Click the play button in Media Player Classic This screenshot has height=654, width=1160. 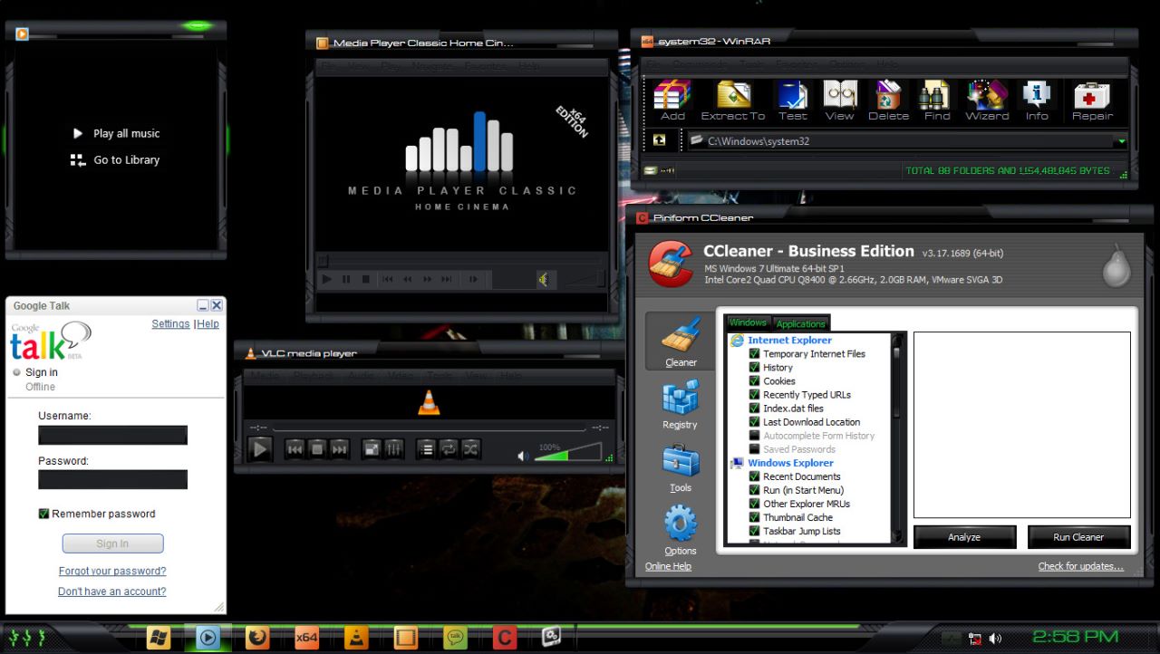327,279
